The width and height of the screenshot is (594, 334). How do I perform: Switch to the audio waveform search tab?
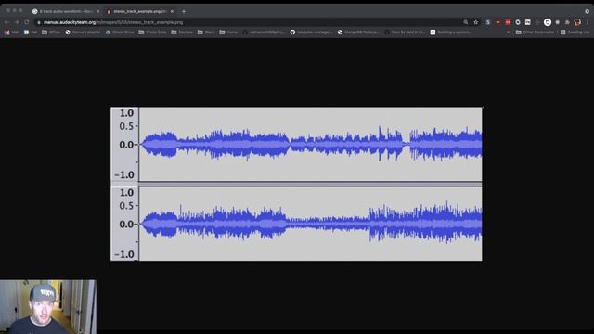(x=66, y=11)
